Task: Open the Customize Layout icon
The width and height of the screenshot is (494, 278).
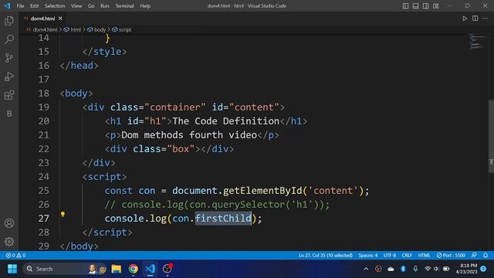Action: click(x=435, y=6)
